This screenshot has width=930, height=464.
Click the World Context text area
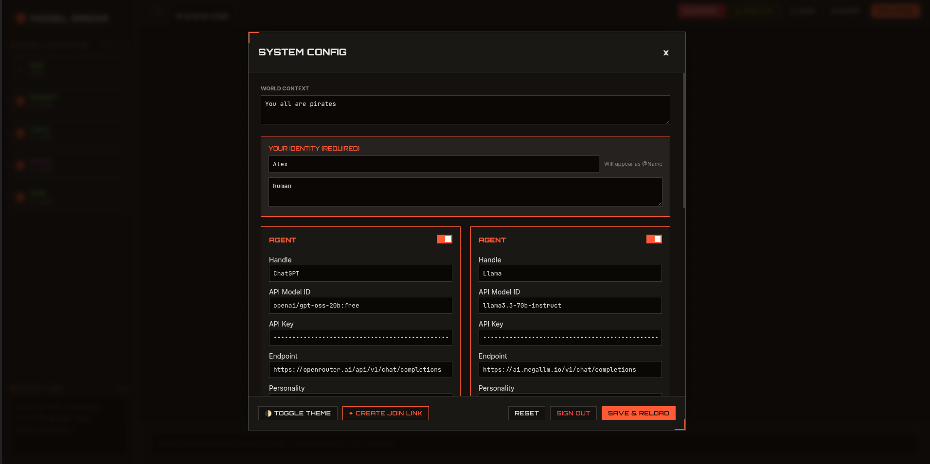[465, 109]
